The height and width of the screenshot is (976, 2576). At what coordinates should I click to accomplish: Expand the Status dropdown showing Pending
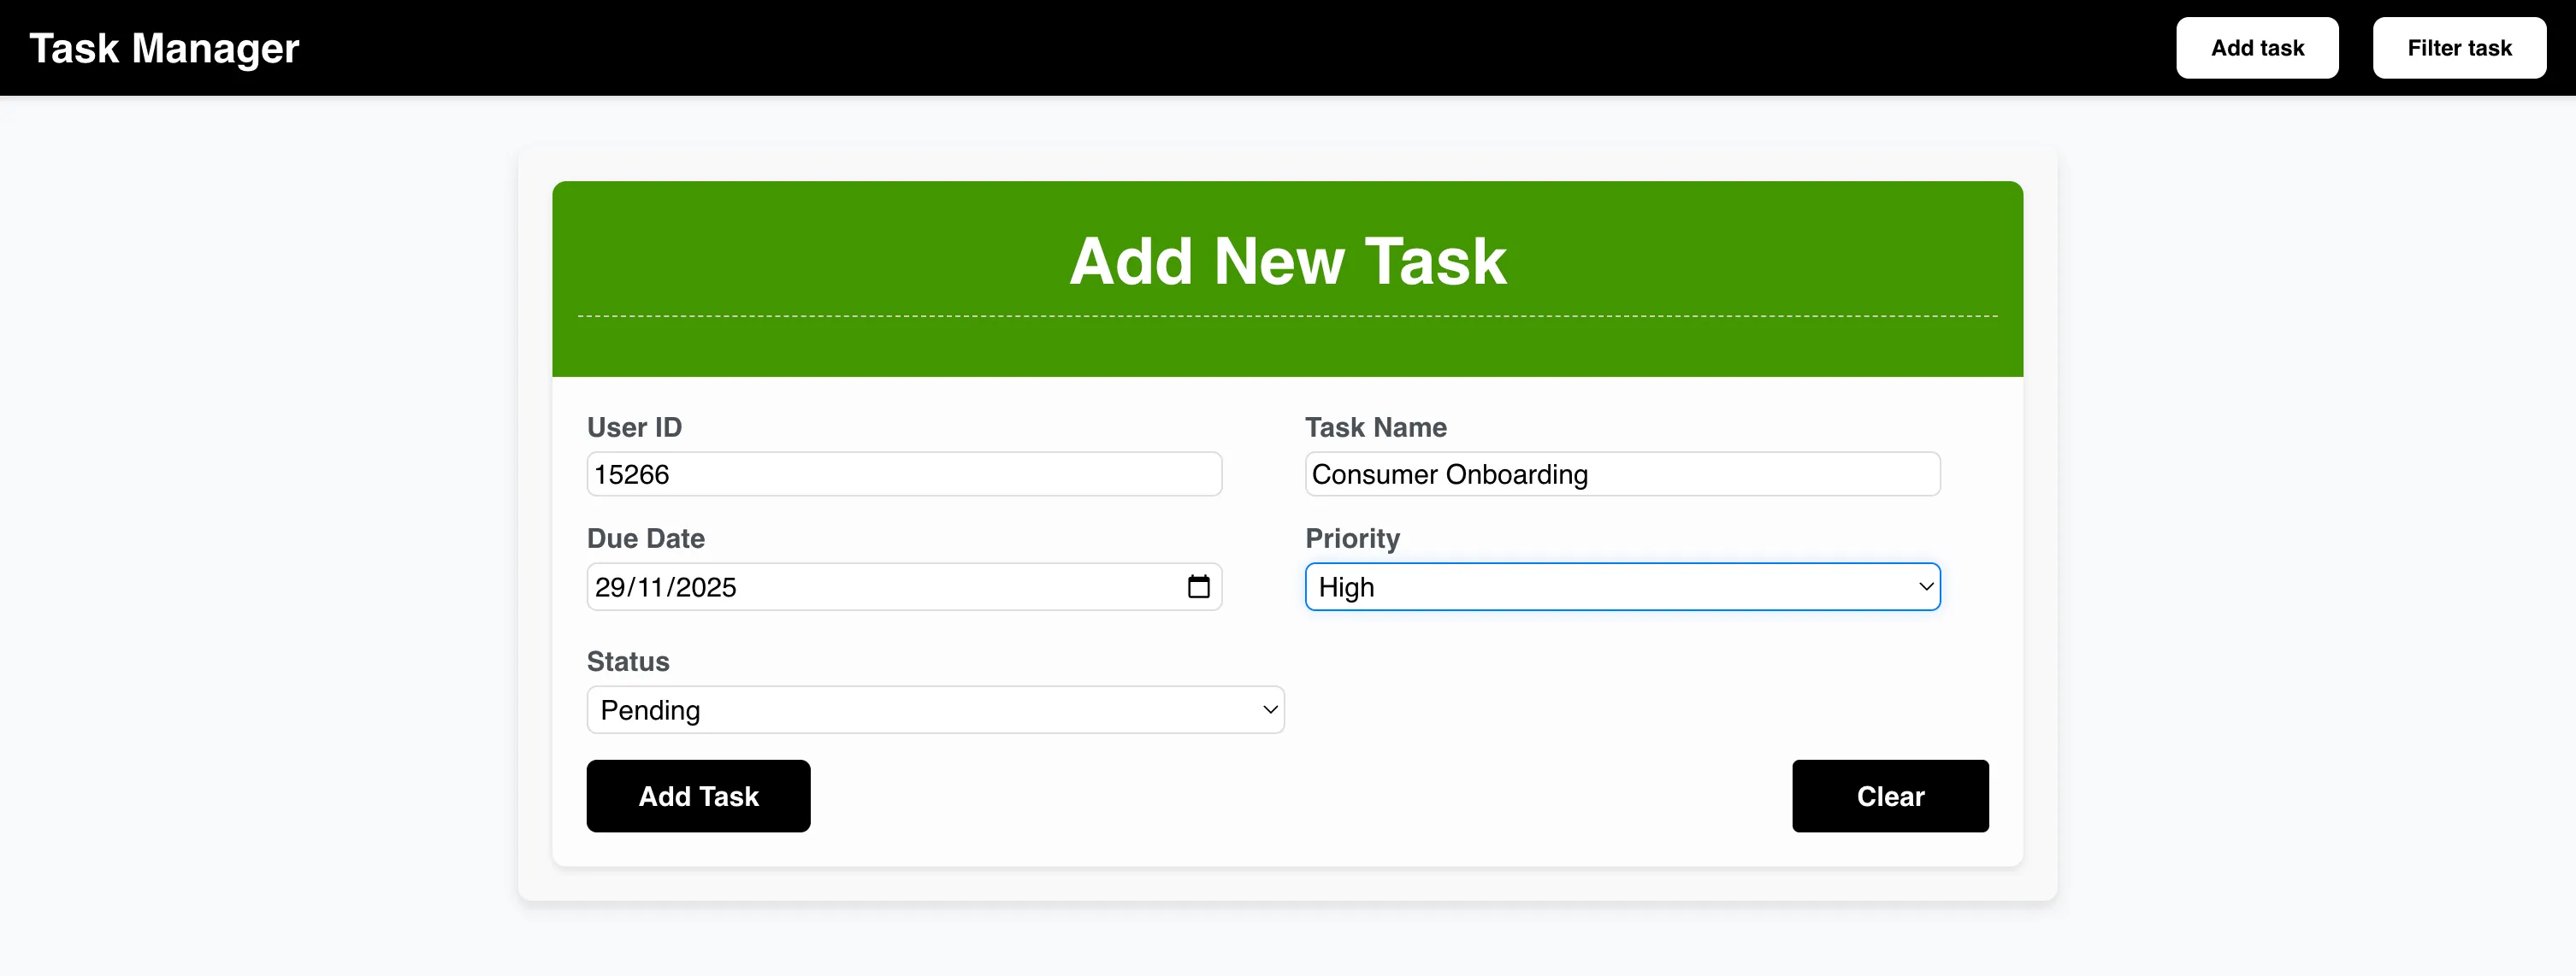[934, 710]
